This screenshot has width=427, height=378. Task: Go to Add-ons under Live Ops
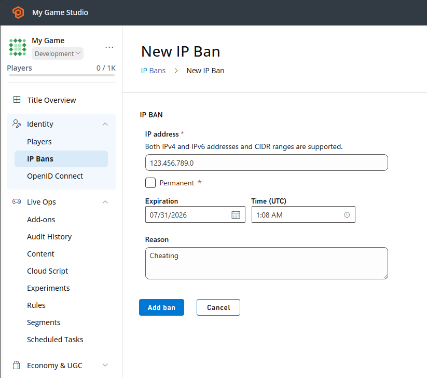[x=41, y=220]
